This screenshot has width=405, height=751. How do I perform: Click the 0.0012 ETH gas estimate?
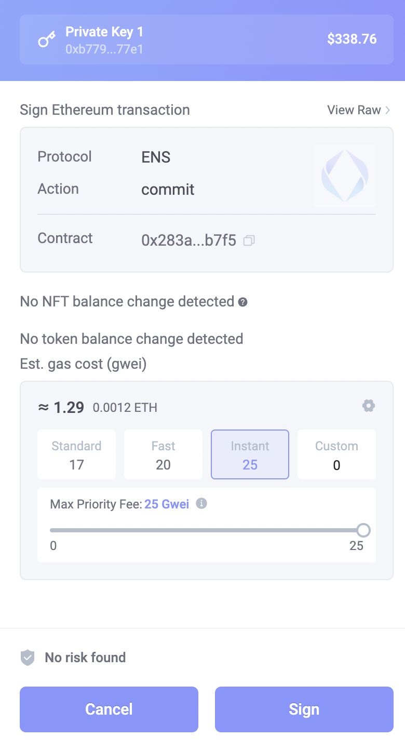tap(125, 408)
